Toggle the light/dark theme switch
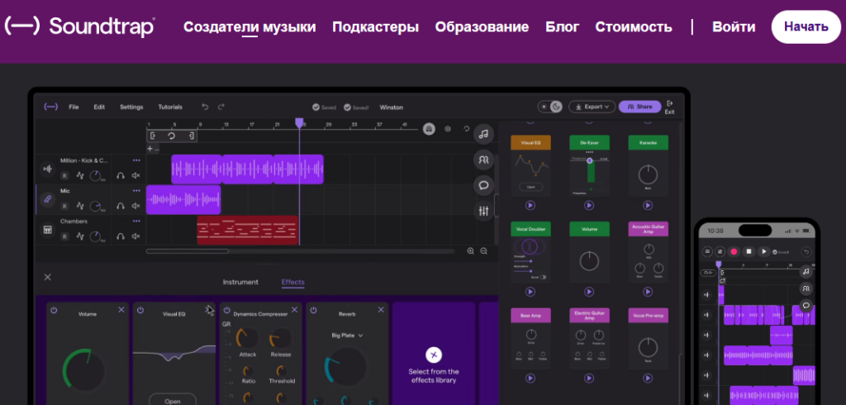The image size is (846, 405). tap(550, 107)
